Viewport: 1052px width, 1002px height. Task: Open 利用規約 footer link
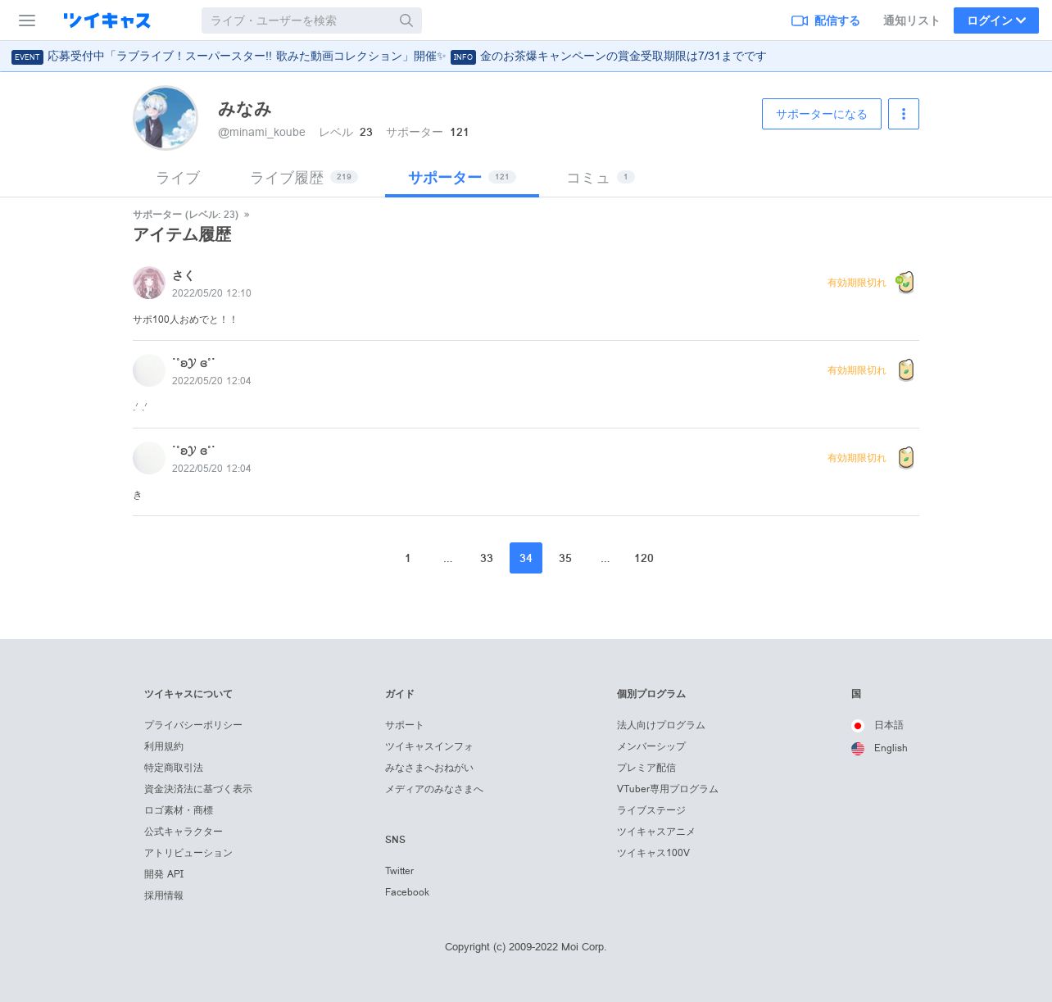[x=164, y=746]
